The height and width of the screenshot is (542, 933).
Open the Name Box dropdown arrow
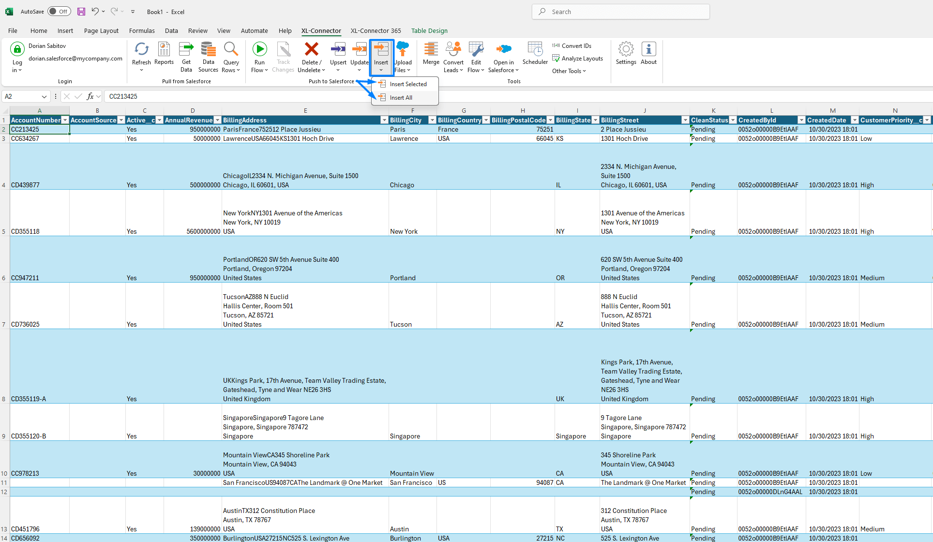coord(44,97)
